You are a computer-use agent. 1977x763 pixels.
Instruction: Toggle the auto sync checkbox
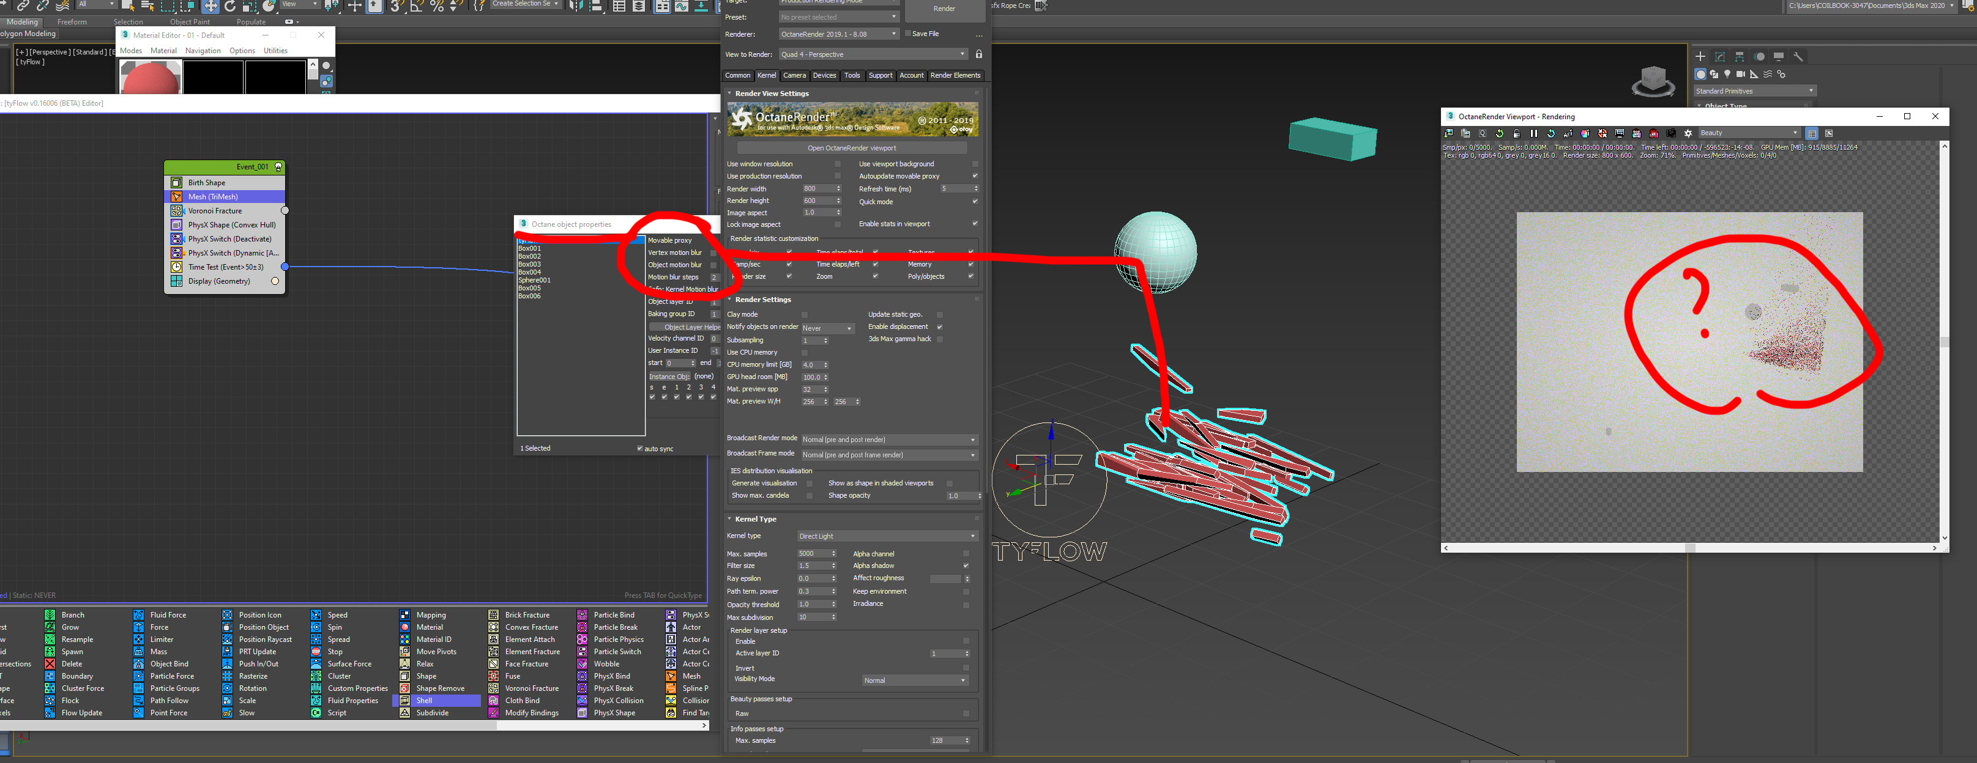(x=639, y=449)
